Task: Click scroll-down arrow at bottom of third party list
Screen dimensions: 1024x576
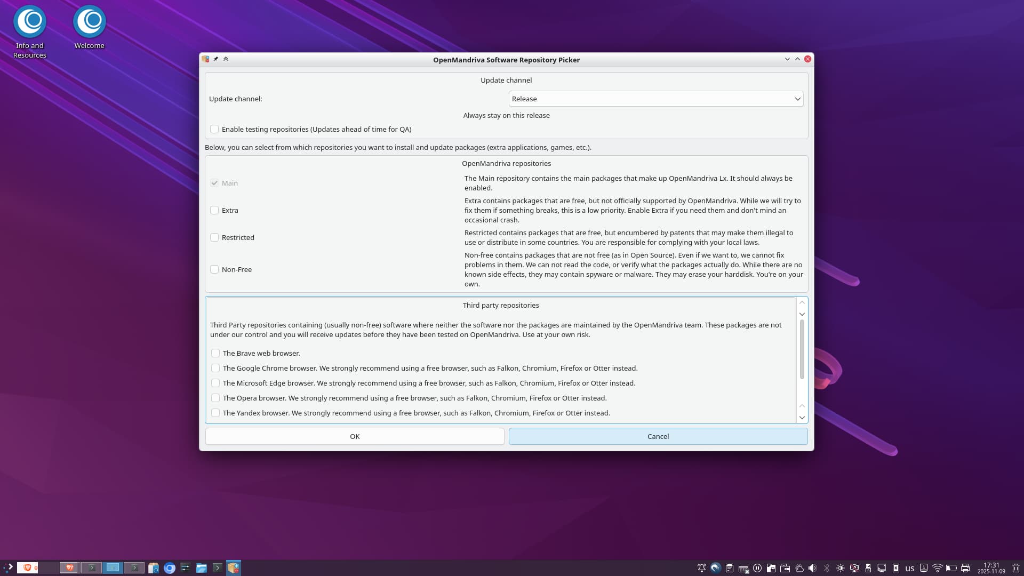Action: [x=802, y=418]
